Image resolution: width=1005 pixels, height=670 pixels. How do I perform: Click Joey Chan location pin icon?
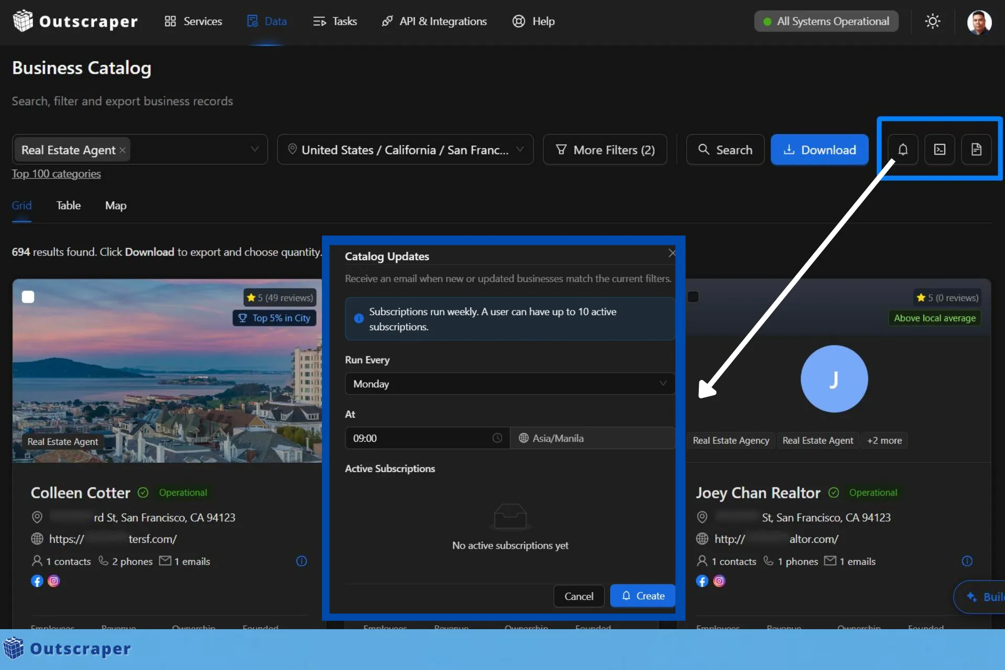pos(702,517)
